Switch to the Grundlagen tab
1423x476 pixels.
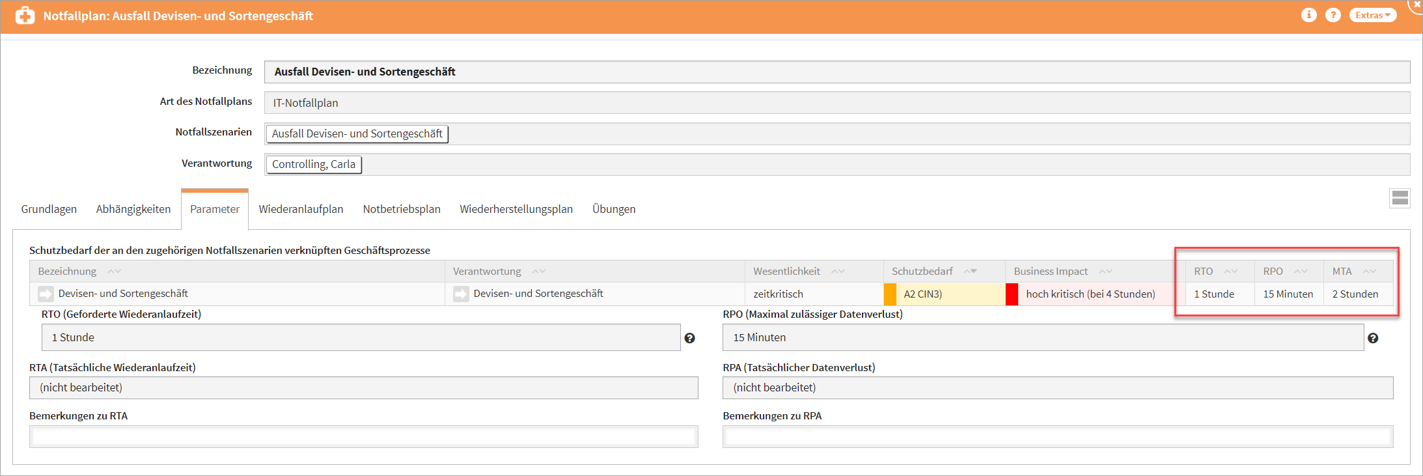pos(49,209)
